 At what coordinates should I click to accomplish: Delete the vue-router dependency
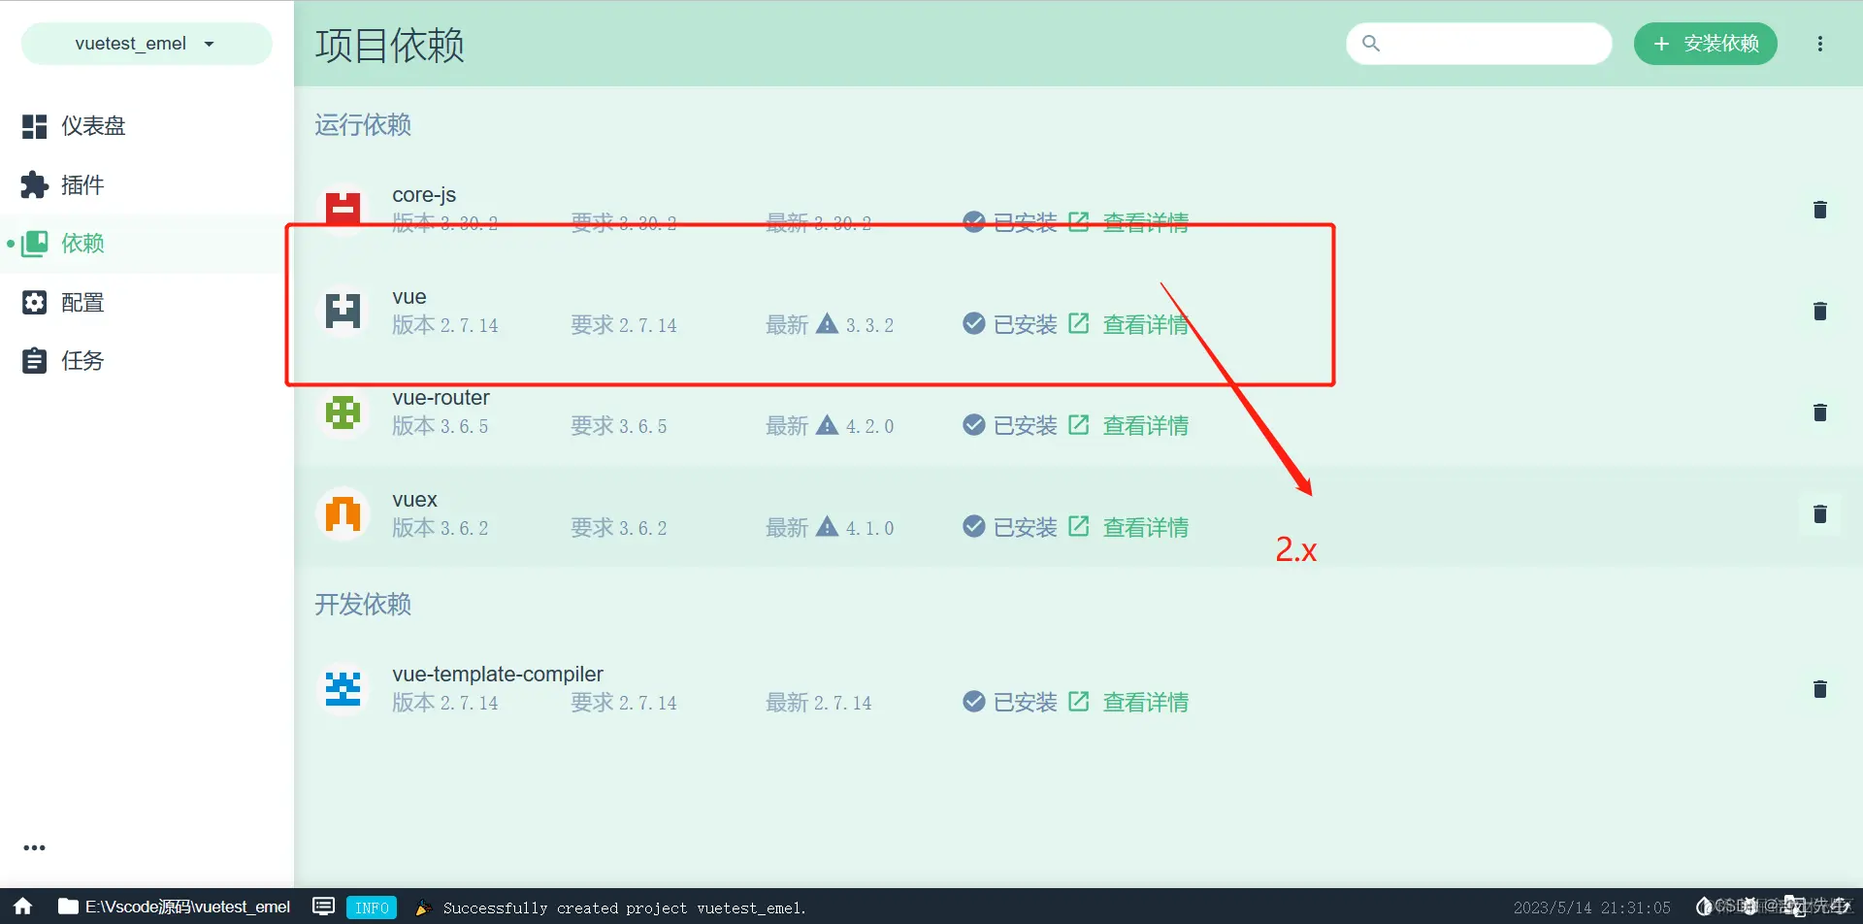point(1820,412)
